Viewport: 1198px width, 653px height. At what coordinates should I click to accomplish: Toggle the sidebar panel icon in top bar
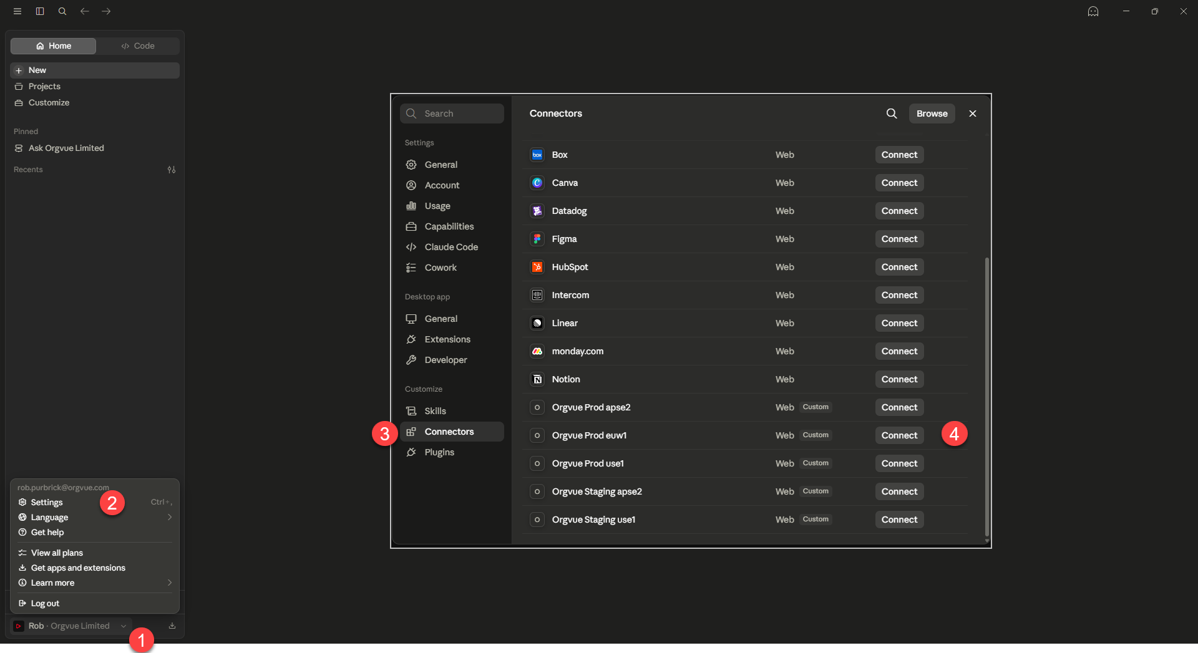click(x=40, y=11)
